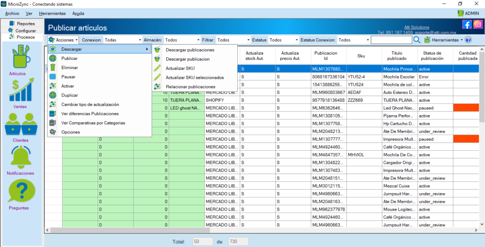Select the SHOPIFY connection cell
Viewport: 485px width, 247px height.
coord(222,100)
